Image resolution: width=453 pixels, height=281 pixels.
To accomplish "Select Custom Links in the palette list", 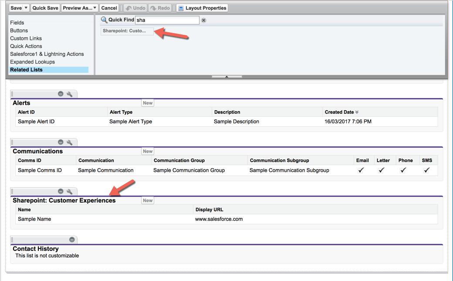I will [26, 38].
